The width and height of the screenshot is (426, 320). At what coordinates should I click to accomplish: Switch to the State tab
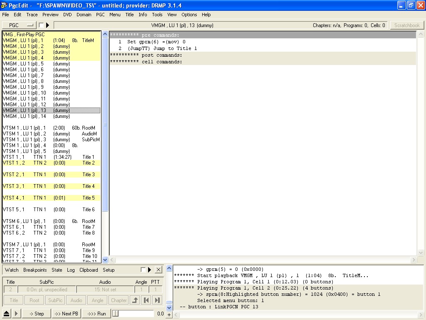pos(57,270)
